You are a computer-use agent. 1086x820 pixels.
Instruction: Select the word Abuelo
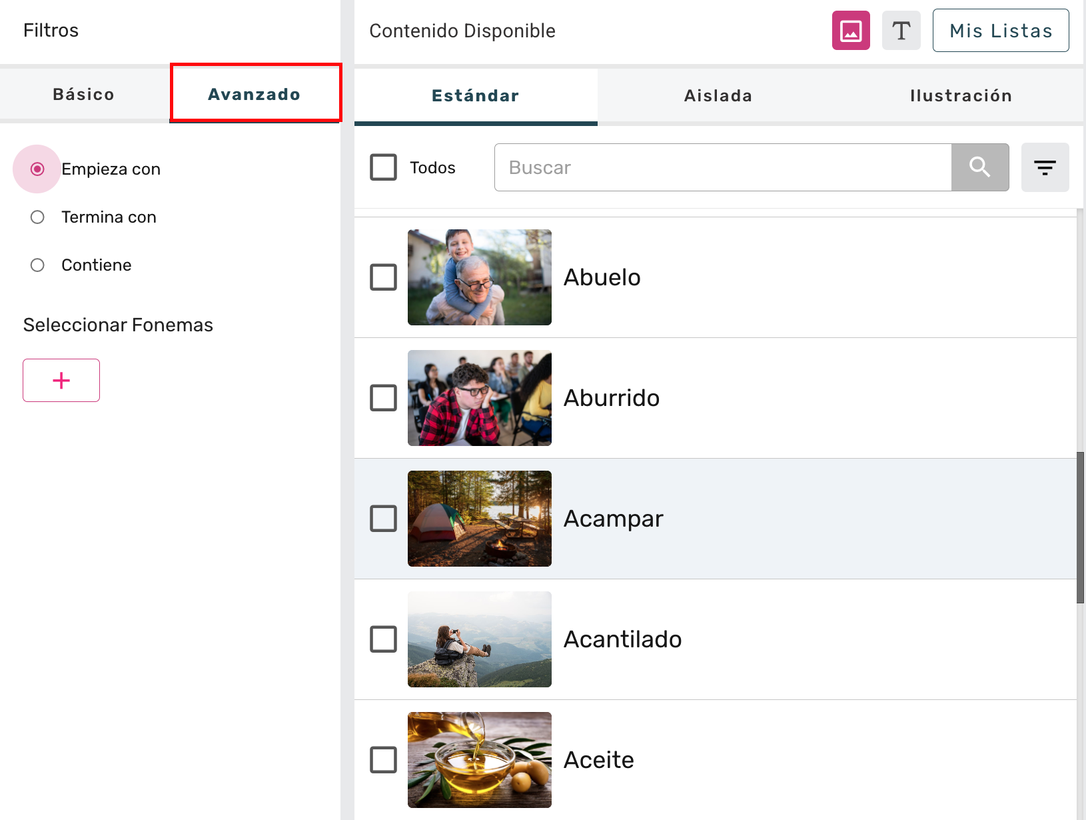coord(602,277)
